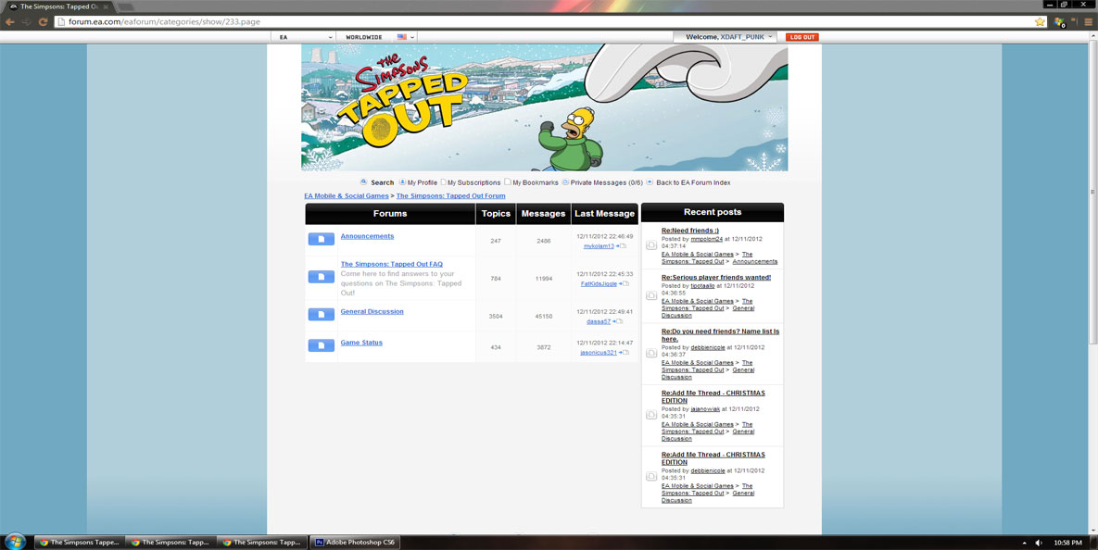Screen dimensions: 1098x550
Task: View poster tipotaalio profile
Action: pos(703,286)
